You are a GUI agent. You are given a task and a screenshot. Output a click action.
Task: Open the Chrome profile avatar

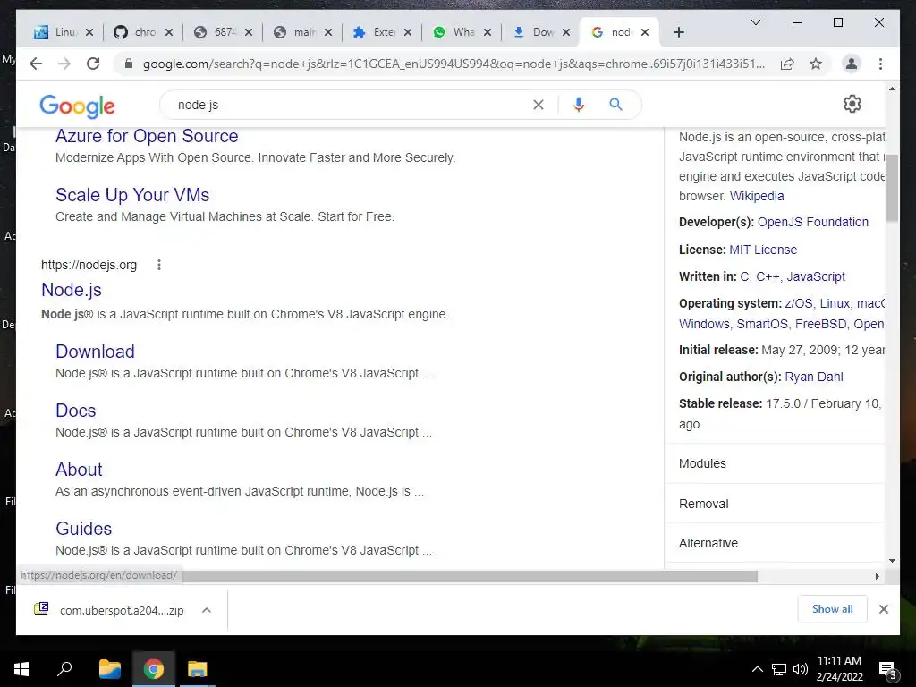tap(852, 64)
